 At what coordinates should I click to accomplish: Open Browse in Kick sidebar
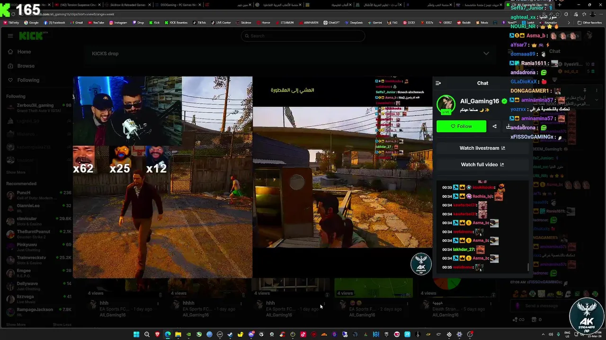26,66
